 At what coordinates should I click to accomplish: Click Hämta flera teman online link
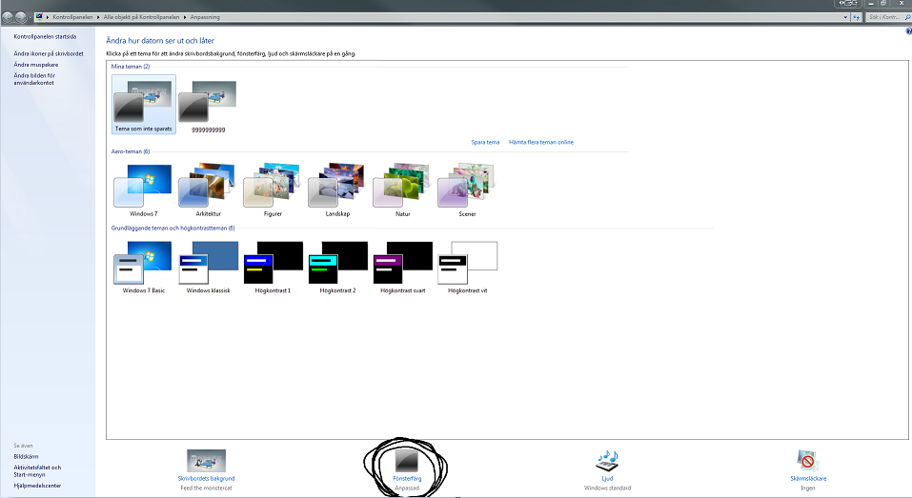click(x=541, y=143)
